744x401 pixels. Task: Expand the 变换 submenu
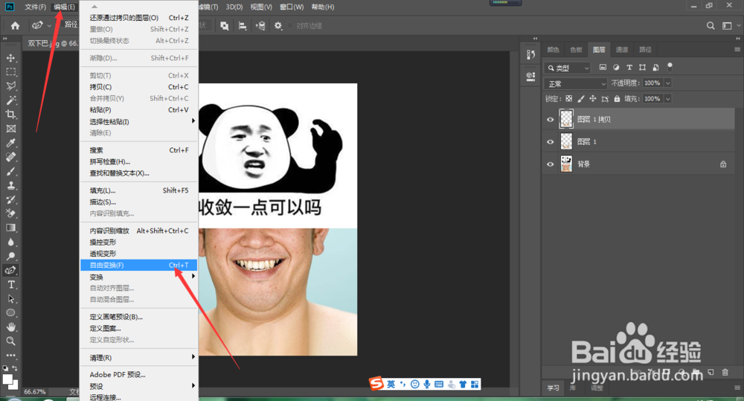[138, 277]
